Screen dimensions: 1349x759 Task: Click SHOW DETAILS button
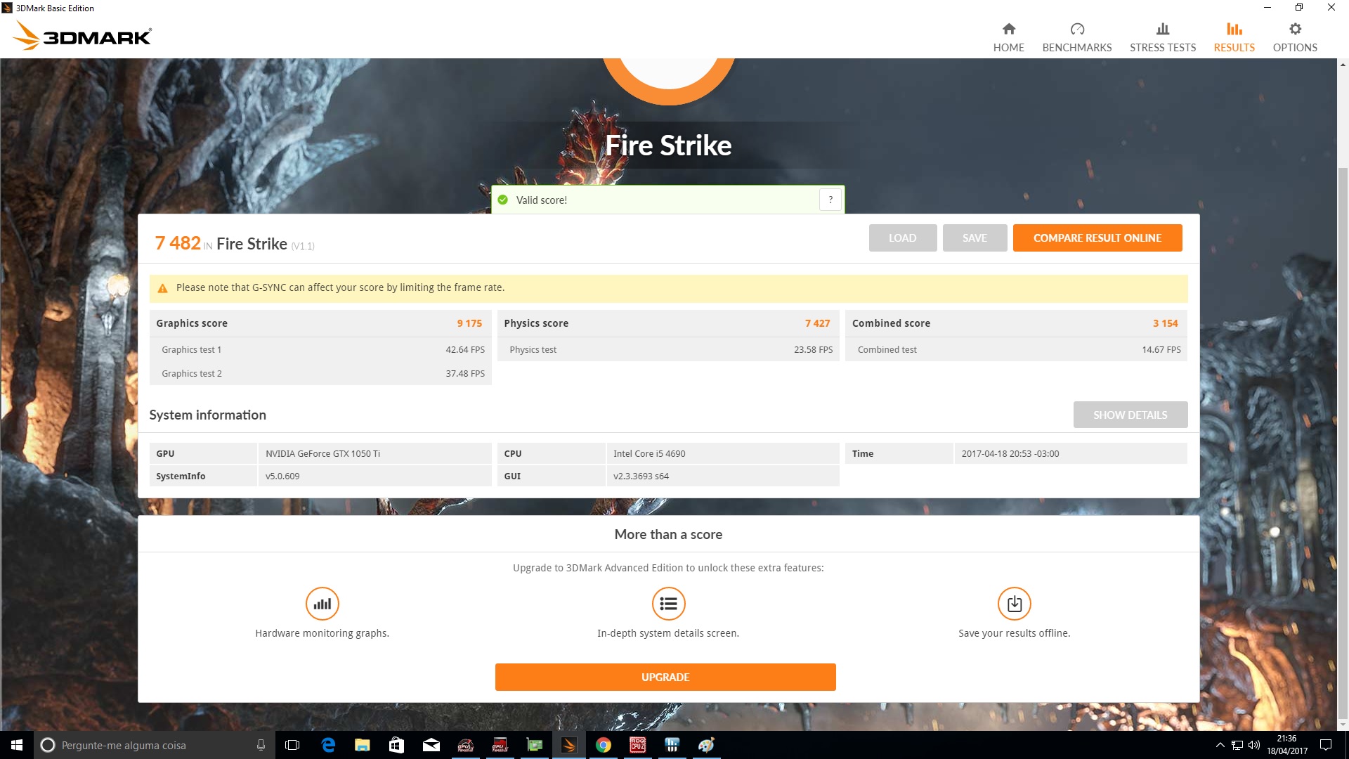[1130, 415]
